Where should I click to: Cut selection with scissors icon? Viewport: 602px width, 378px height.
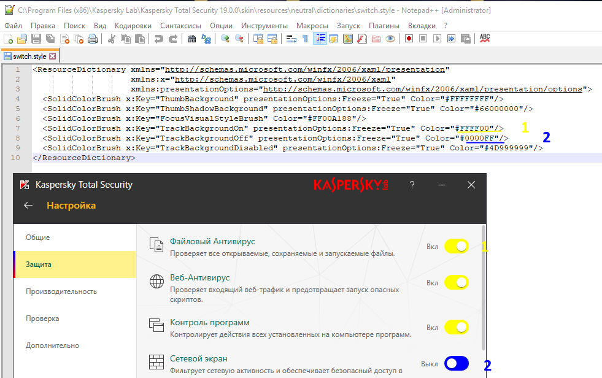[x=111, y=39]
